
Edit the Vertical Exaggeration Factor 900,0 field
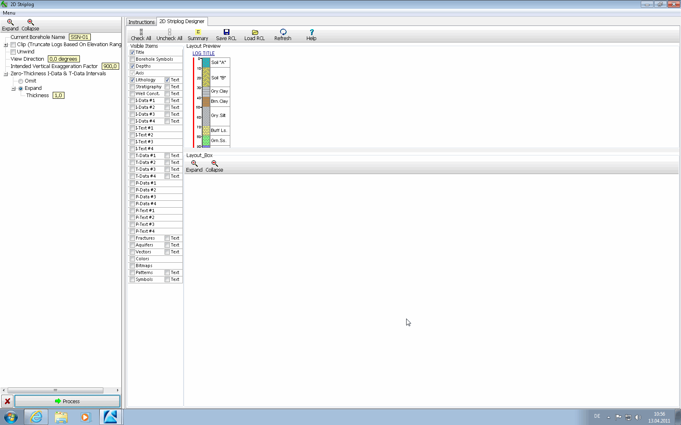click(x=110, y=66)
